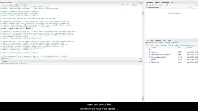Open the Help tab
Image resolution: width=198 pixels, height=111 pixels.
[164, 40]
